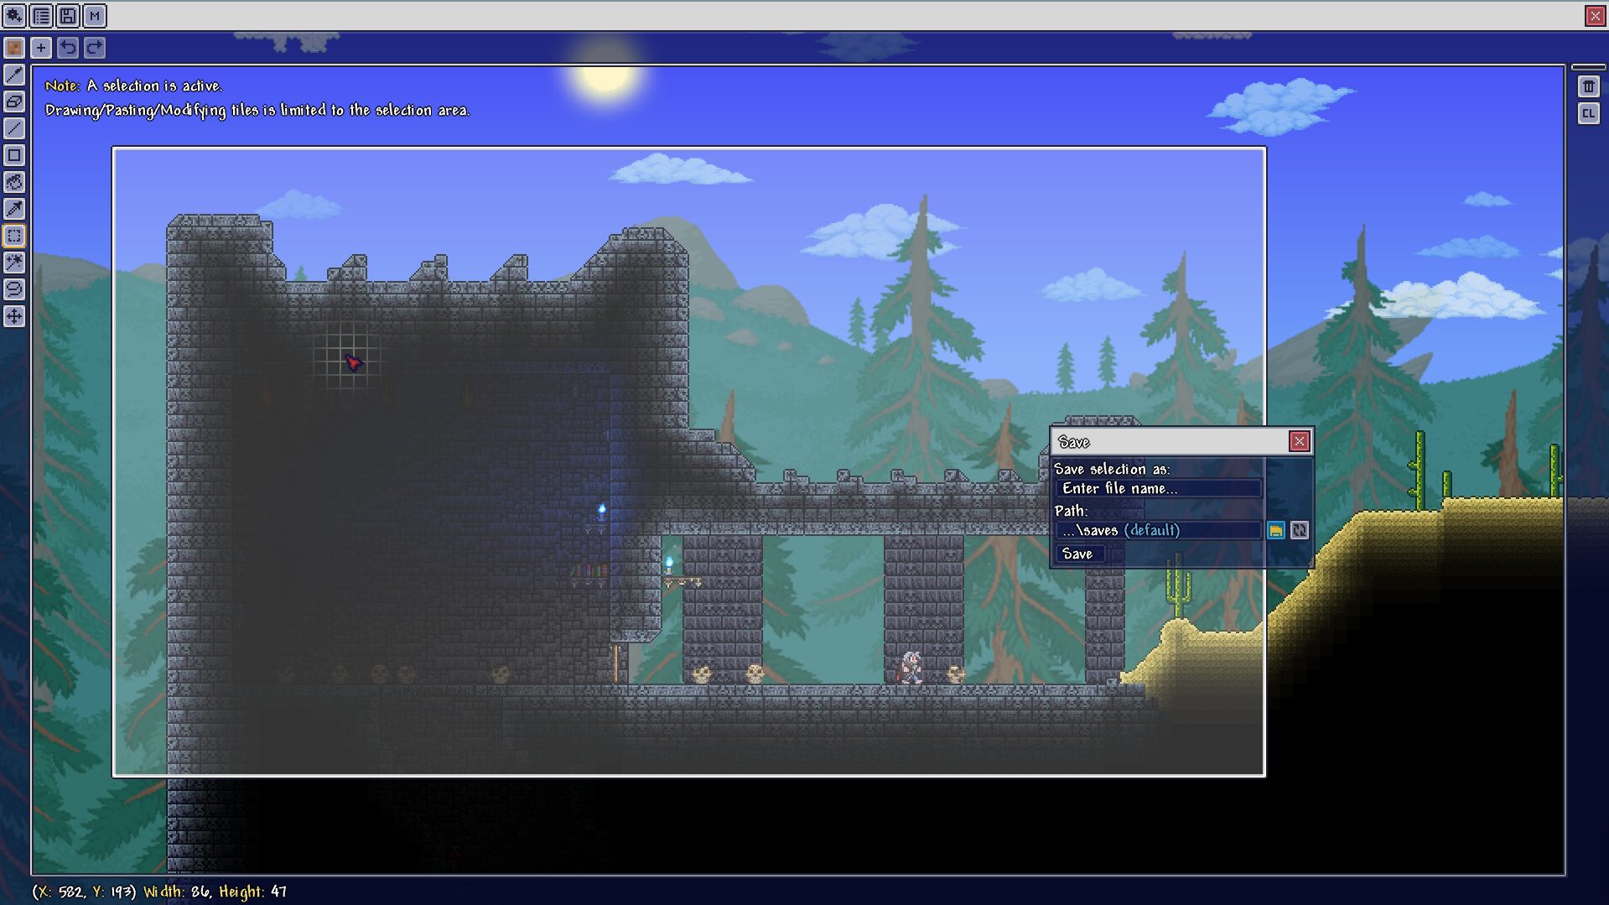Click the 'Width: 86' status text
The image size is (1609, 905).
[177, 892]
